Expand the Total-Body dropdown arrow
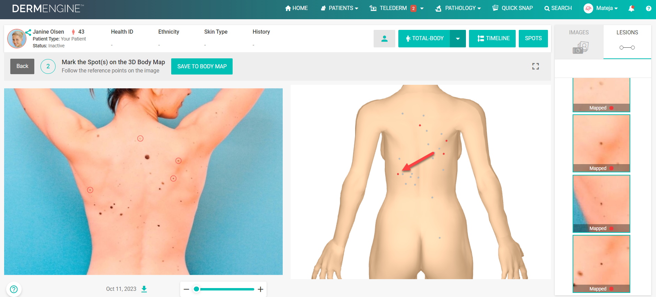 click(458, 38)
